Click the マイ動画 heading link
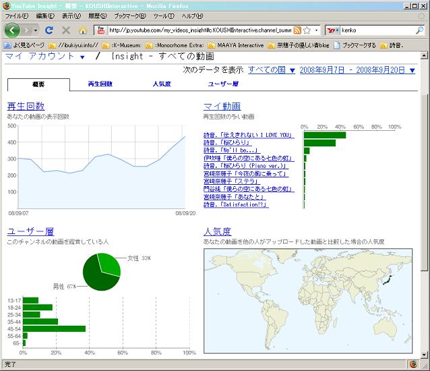This screenshot has height=371, width=430. 222,106
